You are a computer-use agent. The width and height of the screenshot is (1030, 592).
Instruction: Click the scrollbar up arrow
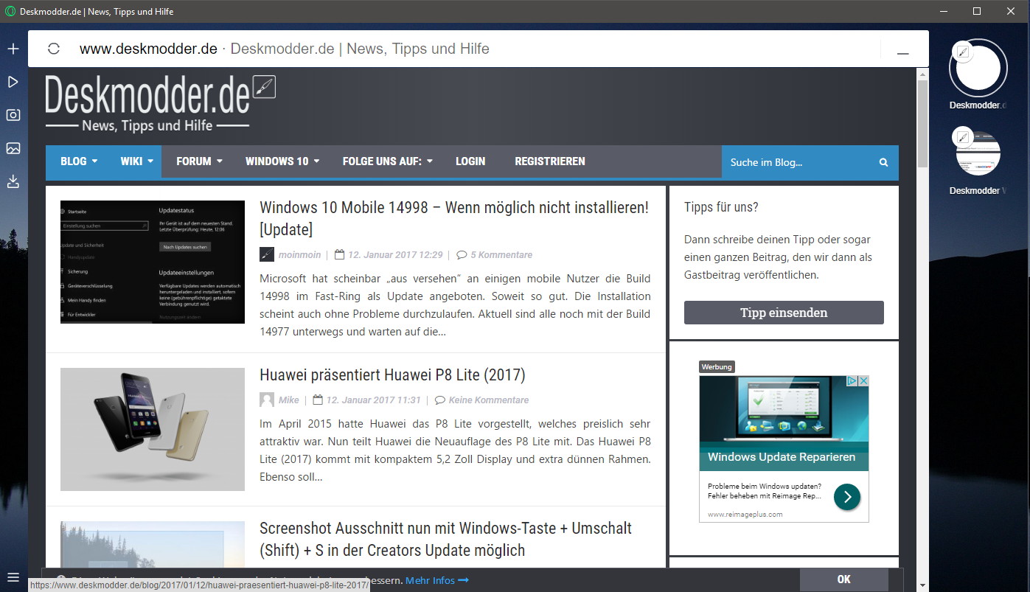[922, 73]
